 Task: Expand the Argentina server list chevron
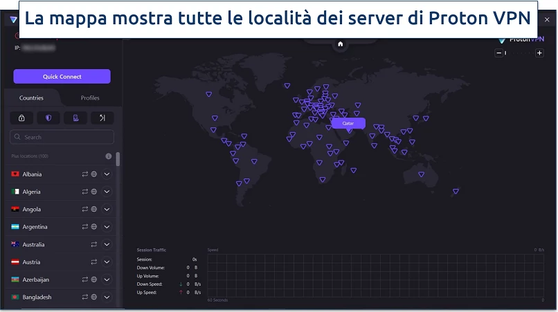107,227
